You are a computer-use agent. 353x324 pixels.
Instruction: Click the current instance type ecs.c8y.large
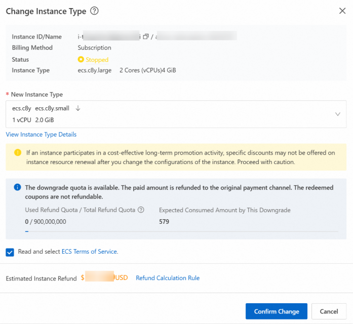tap(95, 70)
